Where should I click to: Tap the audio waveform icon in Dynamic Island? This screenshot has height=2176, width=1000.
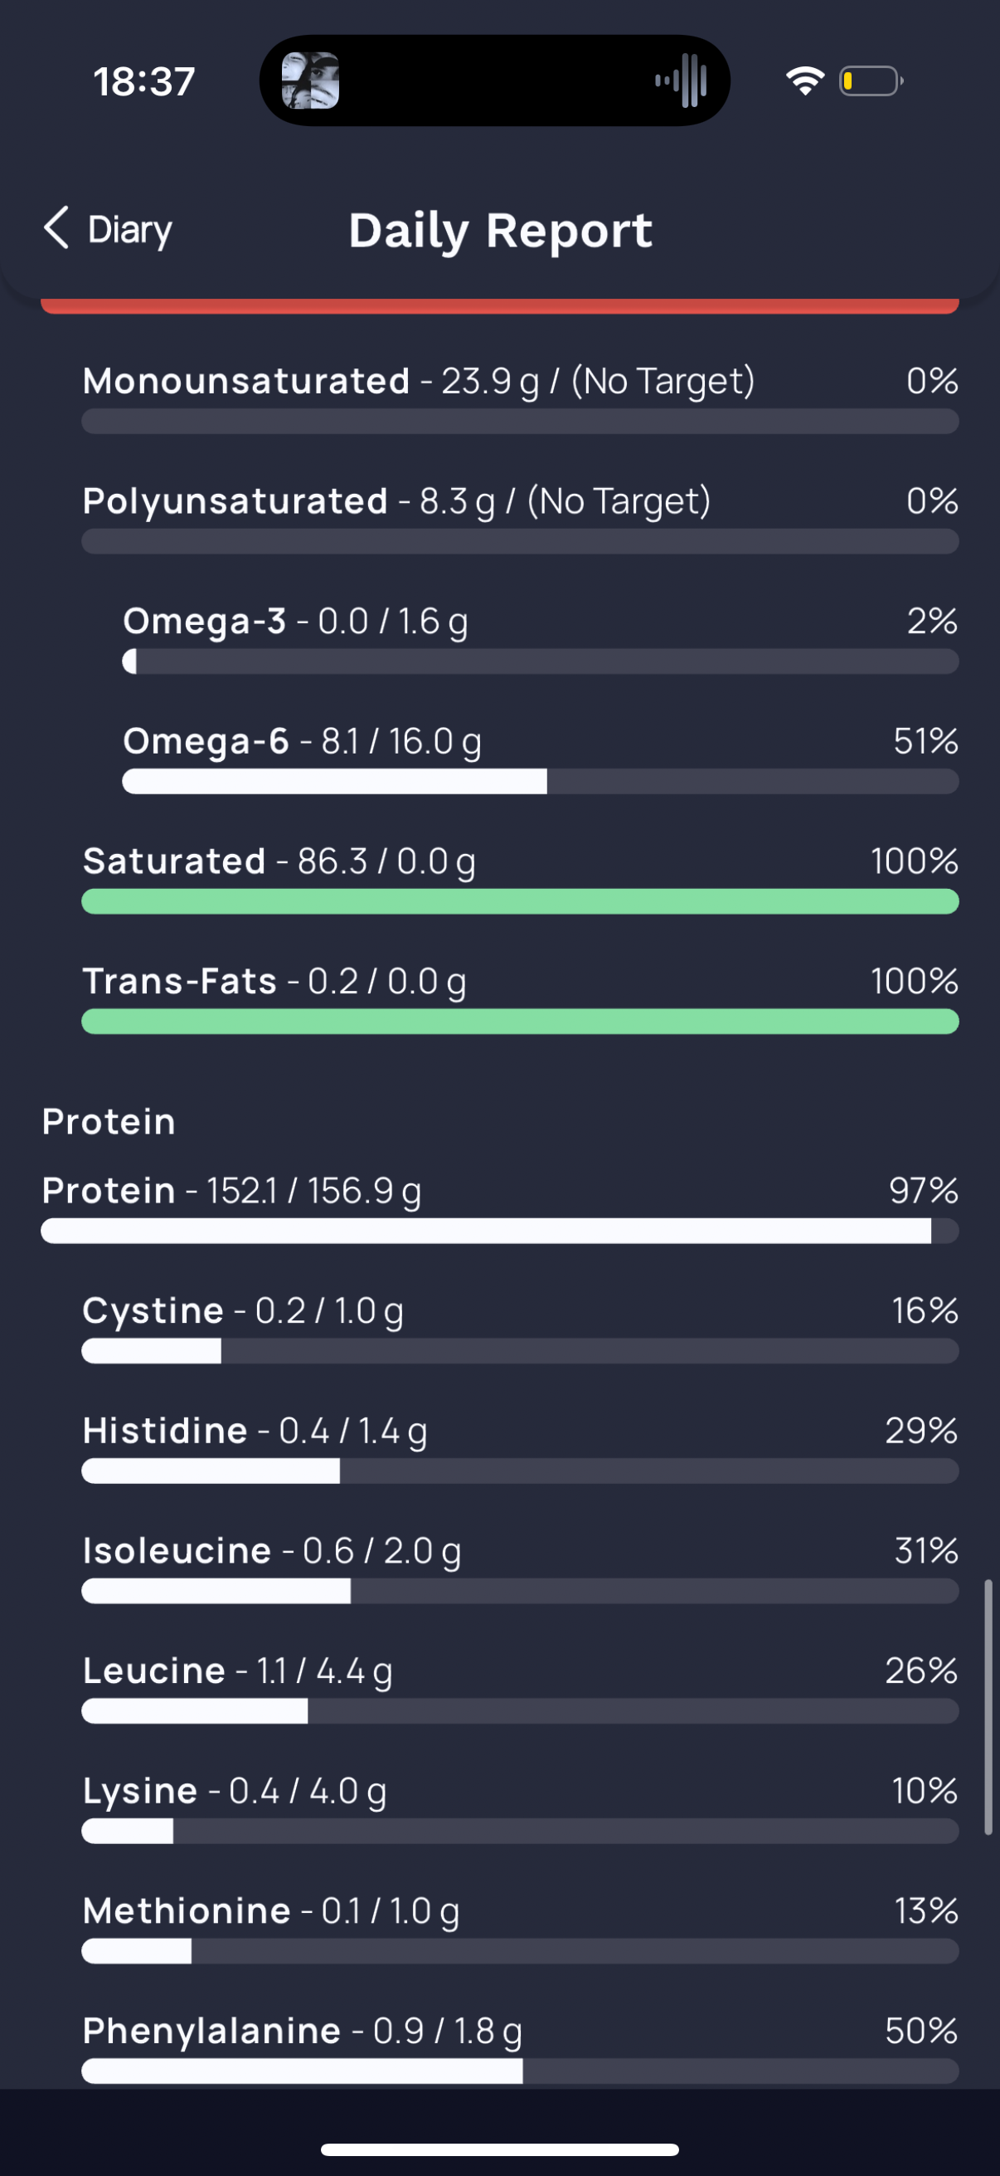coord(681,81)
